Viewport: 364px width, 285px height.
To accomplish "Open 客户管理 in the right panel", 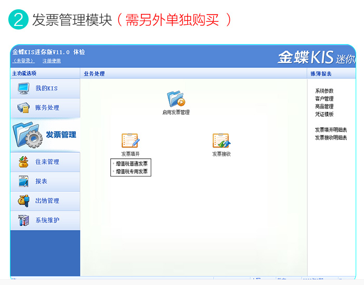I will coord(324,99).
